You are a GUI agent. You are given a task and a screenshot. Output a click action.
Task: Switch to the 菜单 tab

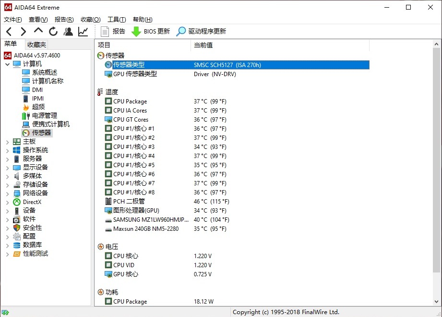point(11,44)
